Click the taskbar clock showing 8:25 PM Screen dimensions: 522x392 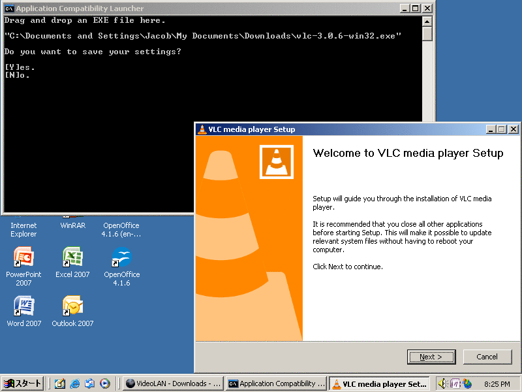click(x=497, y=384)
